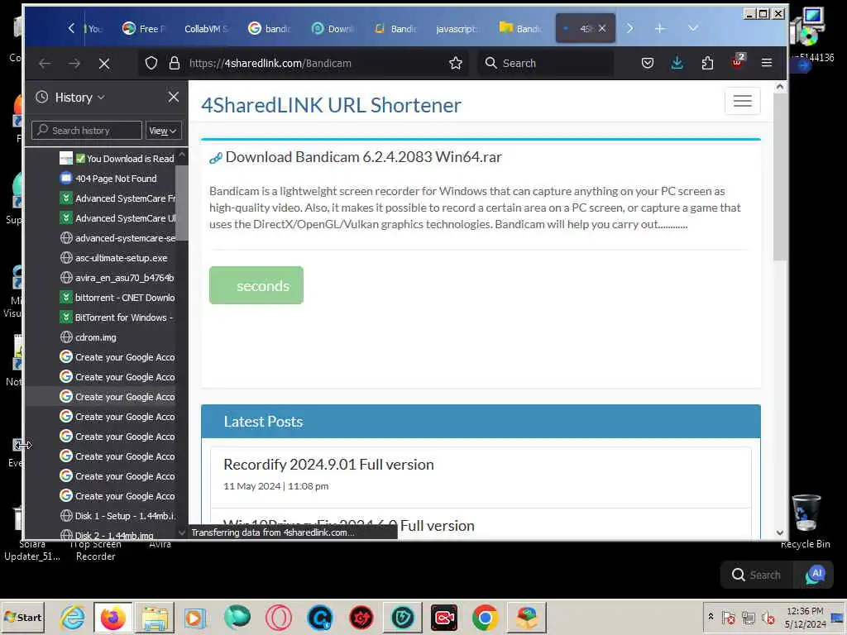Open Windows Explorer from the taskbar
The height and width of the screenshot is (635, 847).
(155, 618)
